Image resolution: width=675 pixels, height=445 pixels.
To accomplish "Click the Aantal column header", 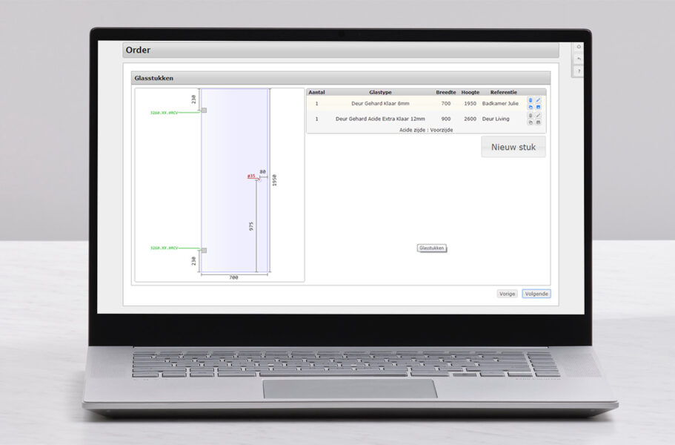I will coord(317,92).
